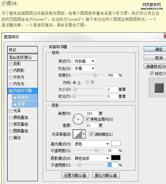Select the 下 direction radio button
166x184 pixels.
(87, 83)
